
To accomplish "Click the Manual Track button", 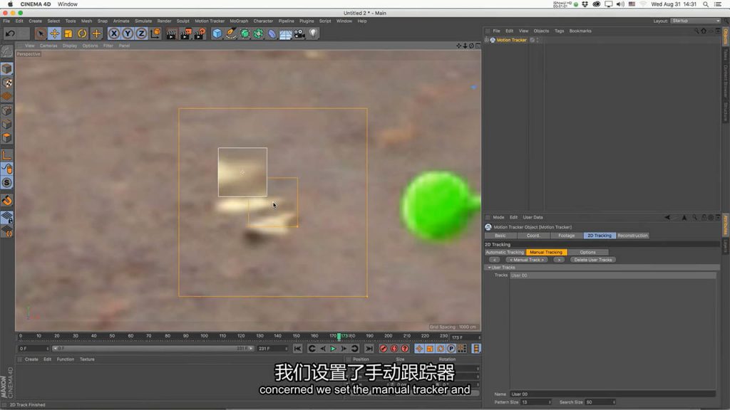I will point(527,260).
